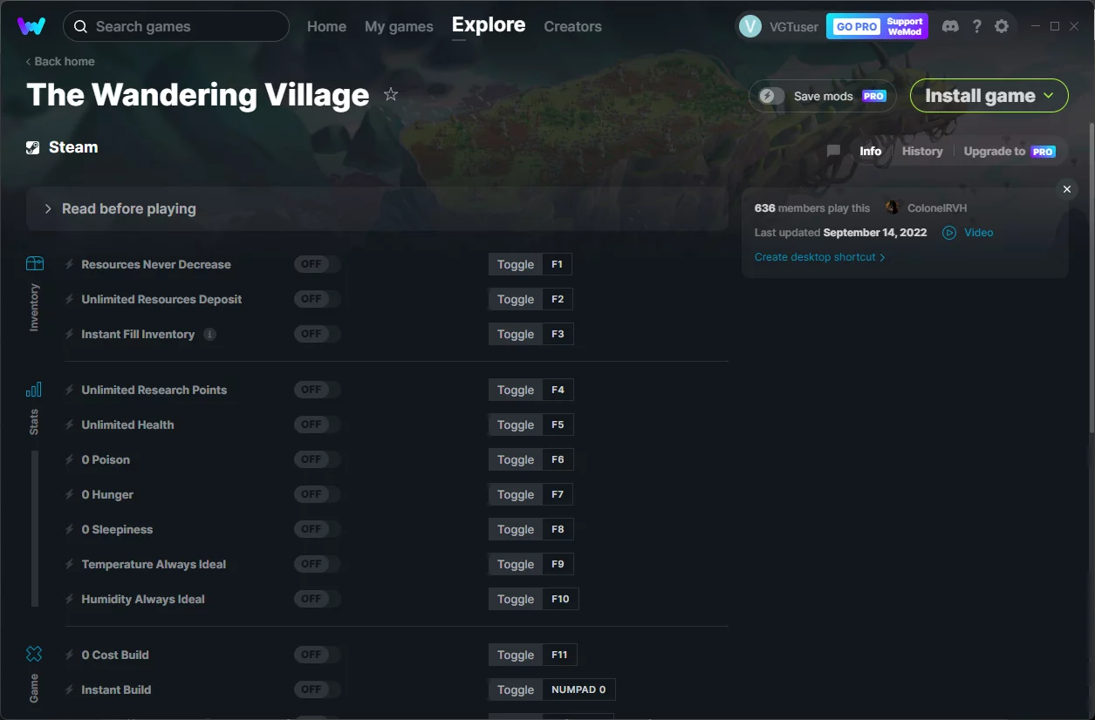
Task: Click lightning icon beside Unlimited Health
Action: pyautogui.click(x=70, y=425)
